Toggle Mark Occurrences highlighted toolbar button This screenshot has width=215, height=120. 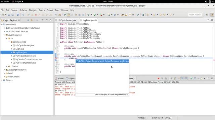click(69, 15)
